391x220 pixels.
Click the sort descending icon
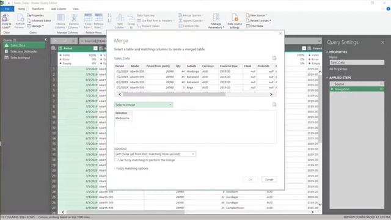click(x=109, y=21)
